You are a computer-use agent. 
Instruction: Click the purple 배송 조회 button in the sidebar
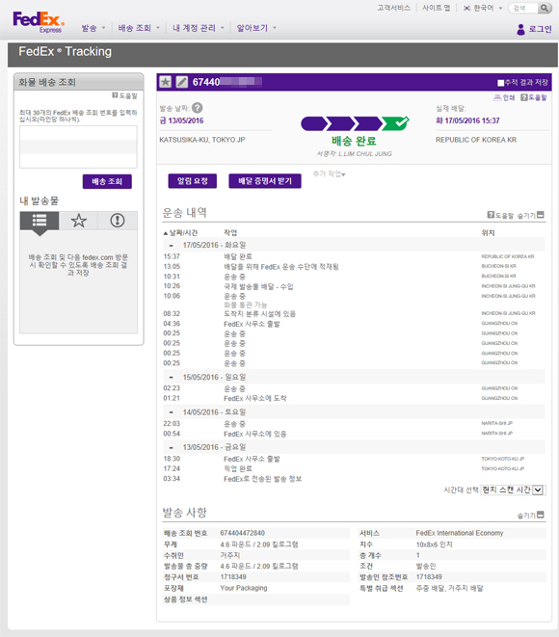point(107,181)
